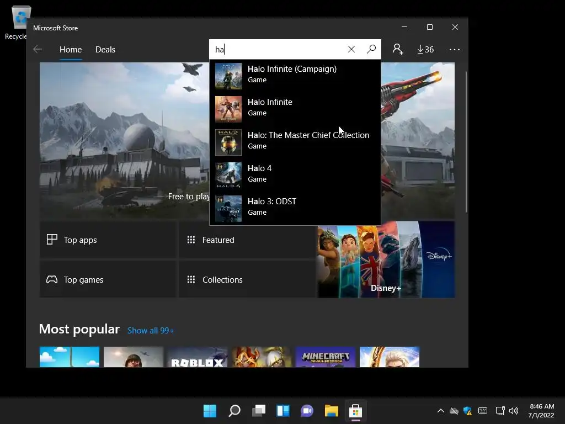Open the Disney+ promotional banner
The width and height of the screenshot is (565, 424).
[x=386, y=259]
